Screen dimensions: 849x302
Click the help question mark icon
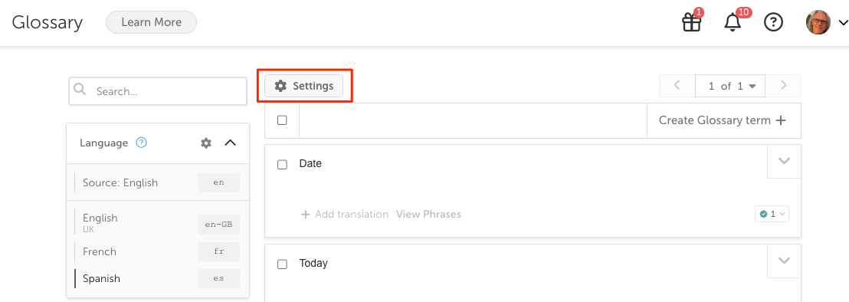point(773,23)
